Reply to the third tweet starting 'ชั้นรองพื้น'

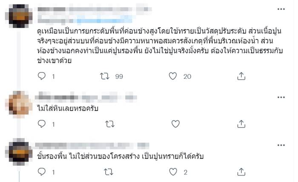click(x=42, y=172)
